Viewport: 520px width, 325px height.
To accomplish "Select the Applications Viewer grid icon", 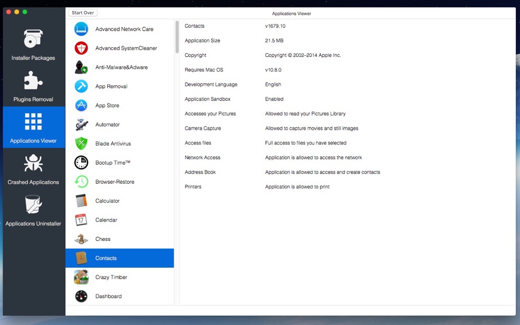I will pos(33,121).
